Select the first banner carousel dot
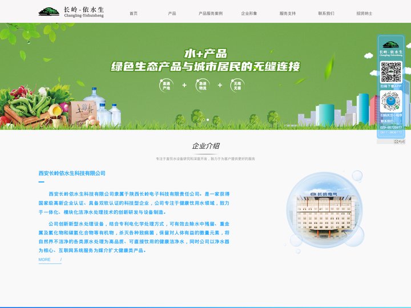This screenshot has width=411, height=308. click(203, 120)
